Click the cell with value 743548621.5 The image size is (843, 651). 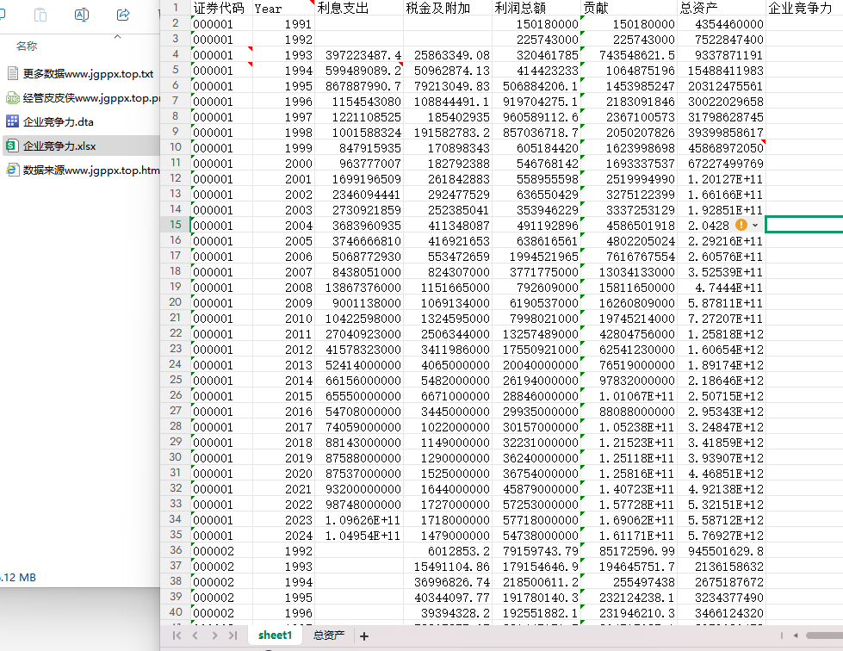pyautogui.click(x=629, y=55)
